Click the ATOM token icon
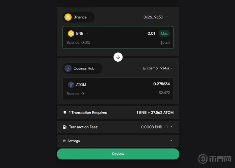This screenshot has width=235, height=168. (x=71, y=84)
